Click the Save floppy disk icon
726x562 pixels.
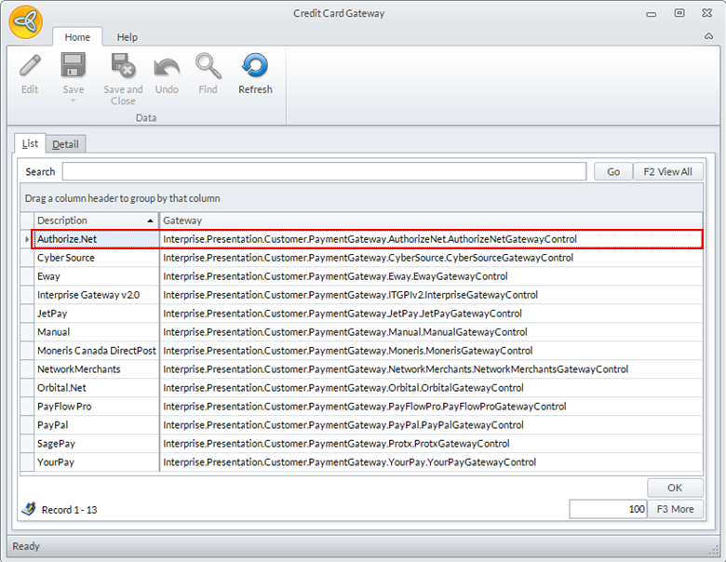[x=74, y=67]
